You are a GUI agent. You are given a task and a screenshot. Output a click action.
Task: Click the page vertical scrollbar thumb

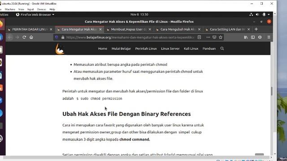tap(272, 91)
